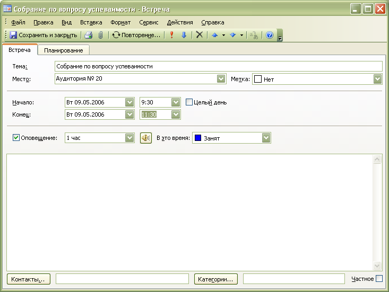Click the Контакты... button
The width and height of the screenshot is (389, 292).
(x=28, y=279)
